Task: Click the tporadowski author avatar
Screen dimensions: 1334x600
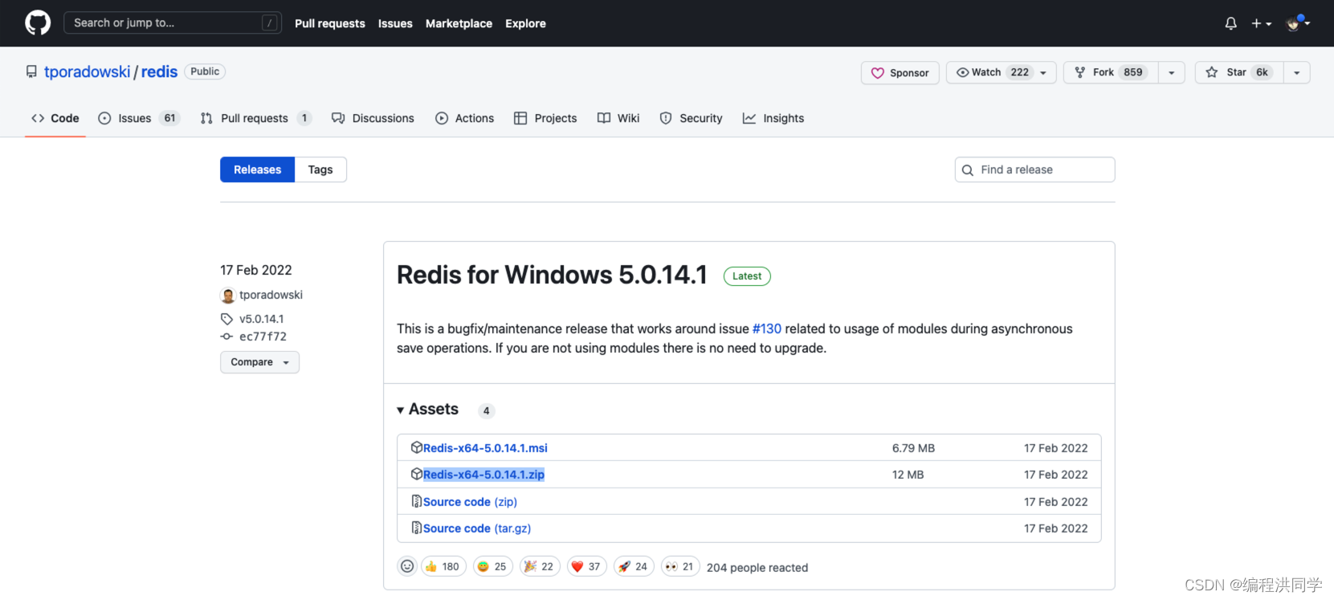Action: click(x=228, y=296)
